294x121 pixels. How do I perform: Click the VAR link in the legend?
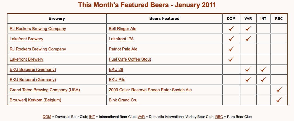point(141,117)
